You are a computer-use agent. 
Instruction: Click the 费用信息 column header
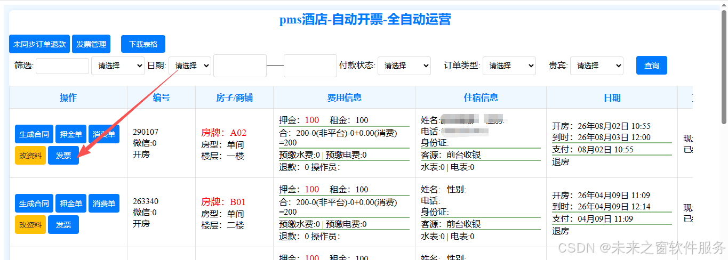[x=344, y=97]
